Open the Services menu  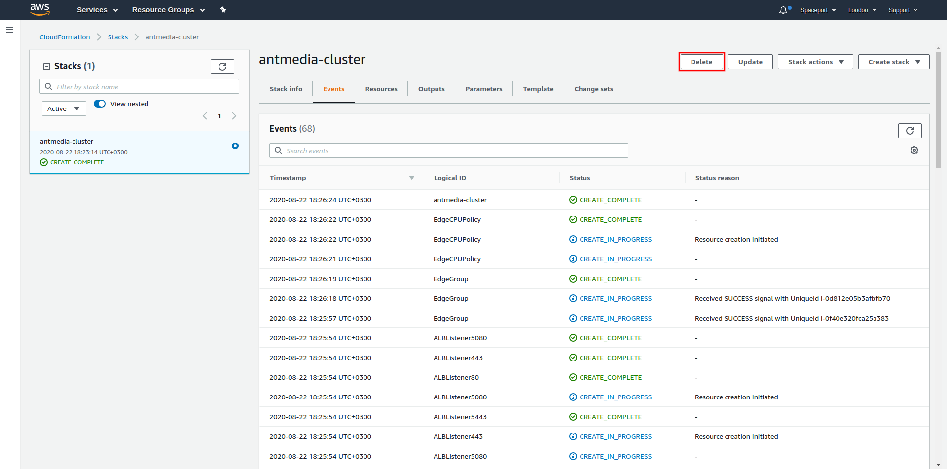coord(97,10)
